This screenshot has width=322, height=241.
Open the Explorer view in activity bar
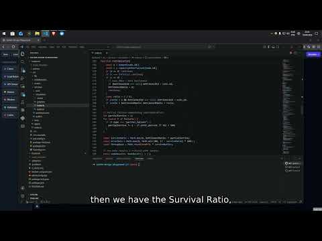(x=23, y=54)
